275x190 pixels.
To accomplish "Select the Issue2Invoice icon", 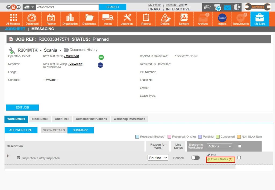I will (x=240, y=19).
